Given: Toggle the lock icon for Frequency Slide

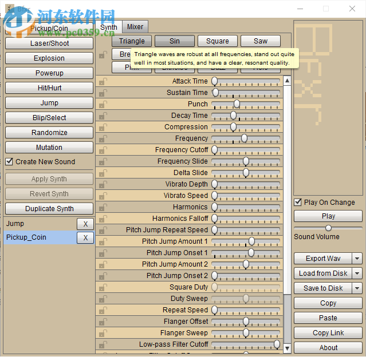Looking at the screenshot, I should click(103, 161).
